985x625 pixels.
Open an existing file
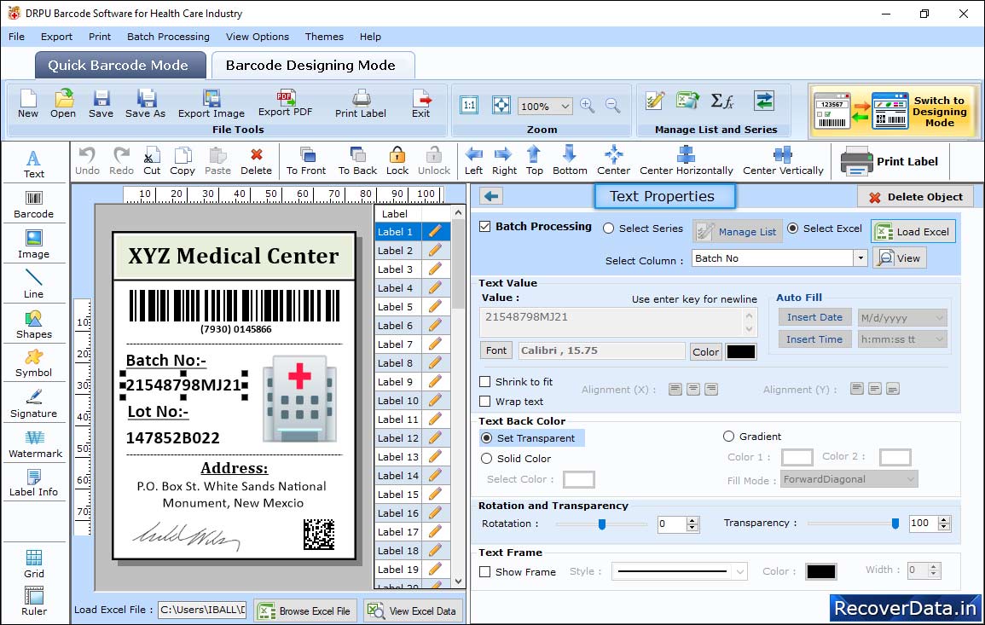pyautogui.click(x=63, y=104)
